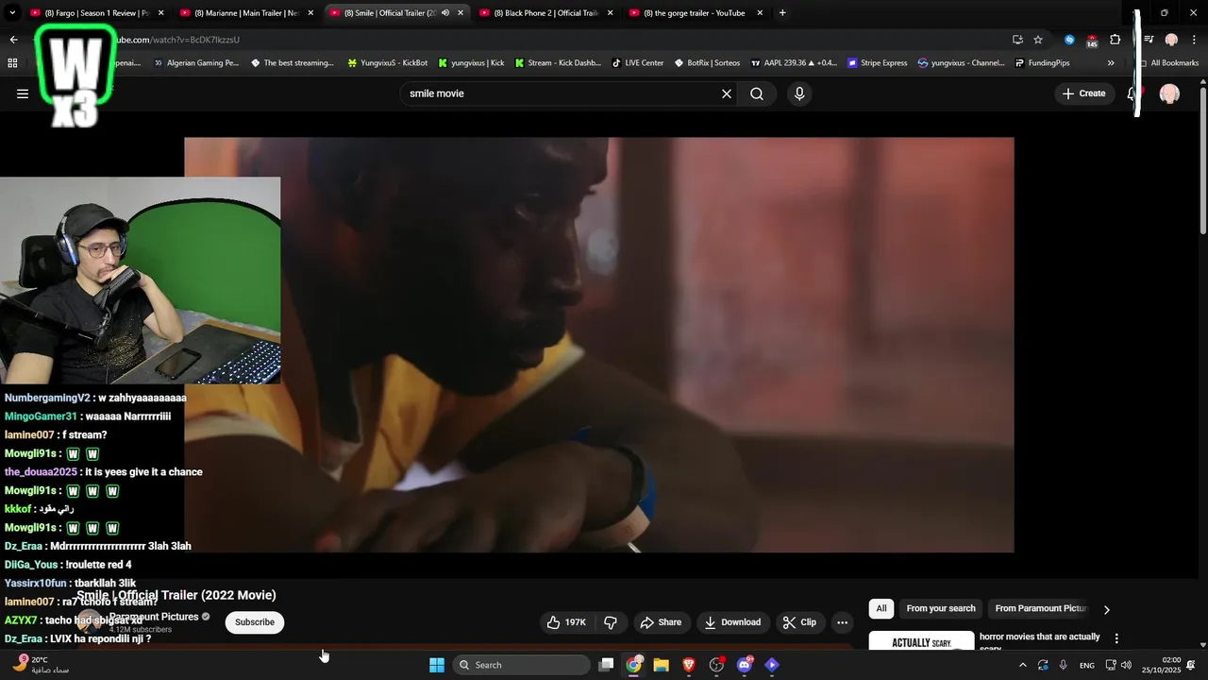This screenshot has width=1208, height=680.
Task: Open volume control speaker icon
Action: tap(1126, 665)
